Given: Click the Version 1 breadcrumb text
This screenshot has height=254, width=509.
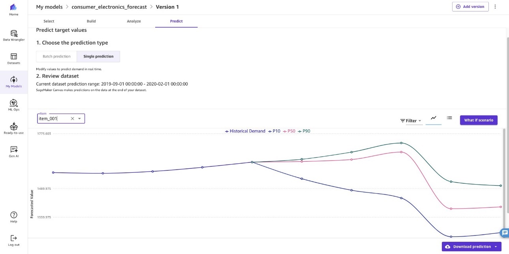Looking at the screenshot, I should click(x=167, y=7).
